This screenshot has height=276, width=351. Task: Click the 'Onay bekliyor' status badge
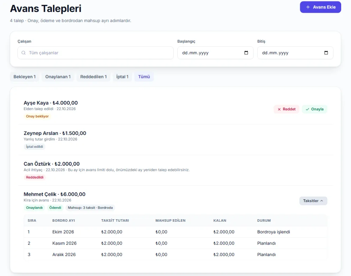37,116
